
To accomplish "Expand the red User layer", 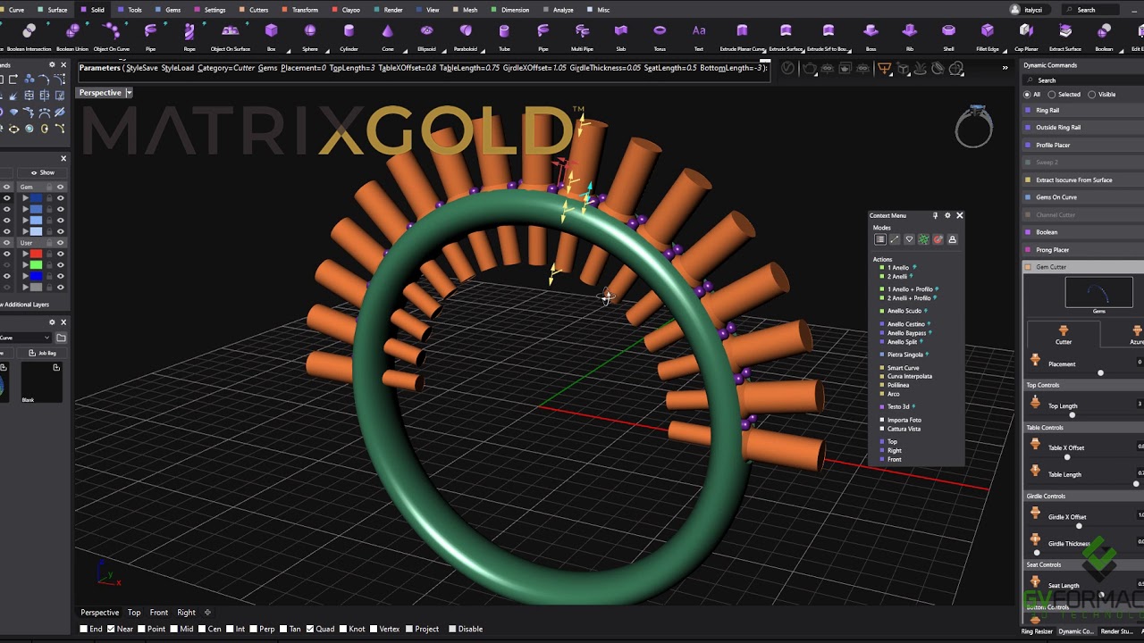I will tap(25, 255).
